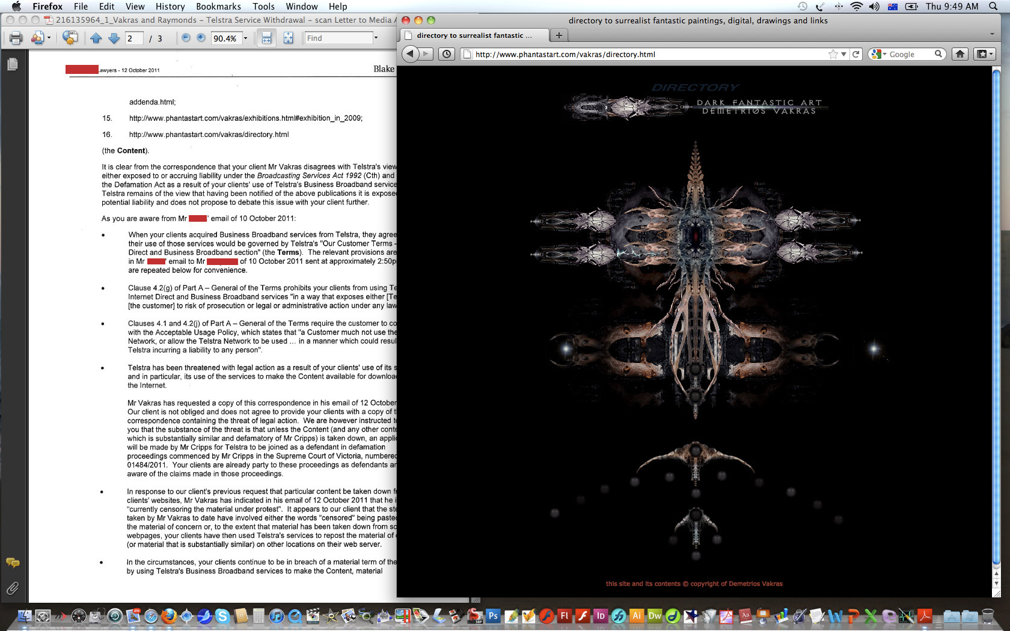This screenshot has height=631, width=1010.
Task: Open the Trash in the Dock
Action: click(x=988, y=616)
